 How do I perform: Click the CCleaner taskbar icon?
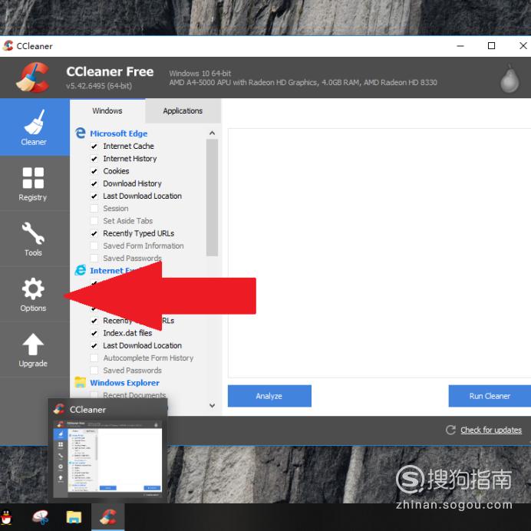click(108, 517)
